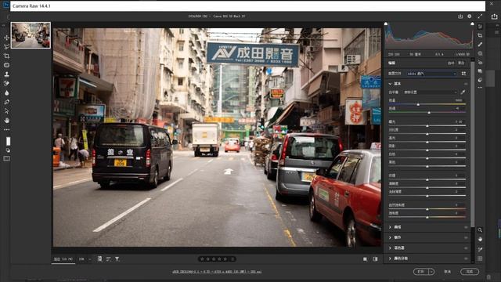Image resolution: width=501 pixels, height=282 pixels.
Task: Select the Healing brush tool in Camera Raw
Action: 480,45
